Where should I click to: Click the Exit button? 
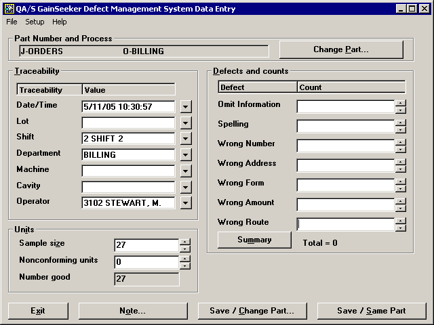[38, 311]
